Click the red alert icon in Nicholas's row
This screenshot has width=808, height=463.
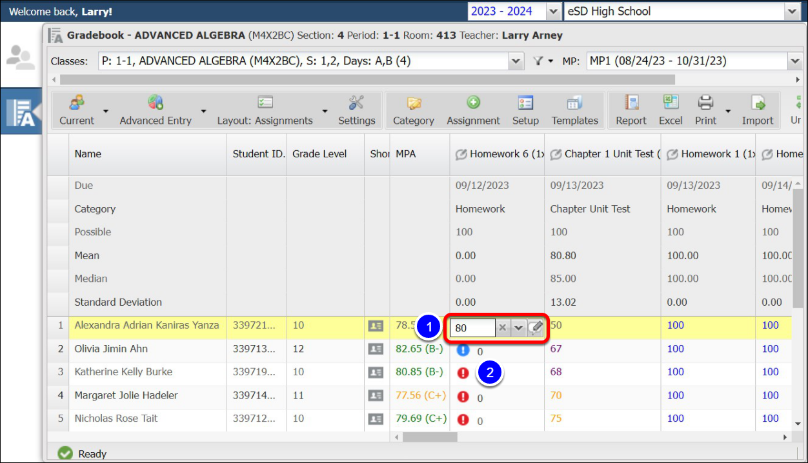point(463,420)
